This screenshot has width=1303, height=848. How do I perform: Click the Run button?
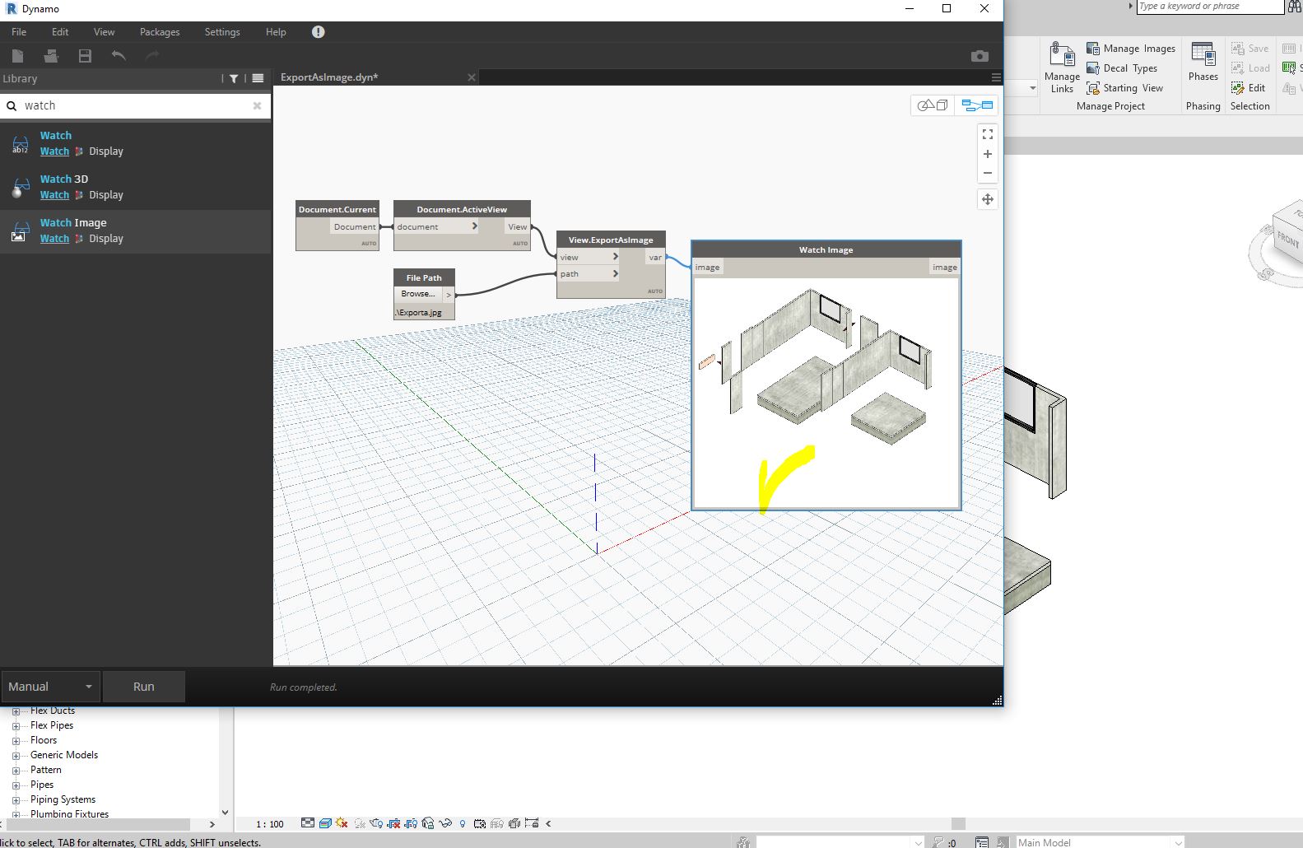[x=144, y=687]
